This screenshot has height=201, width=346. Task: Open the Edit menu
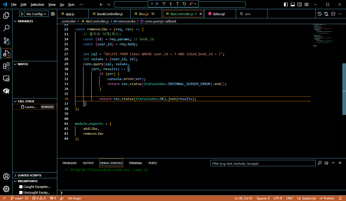pyautogui.click(x=23, y=4)
